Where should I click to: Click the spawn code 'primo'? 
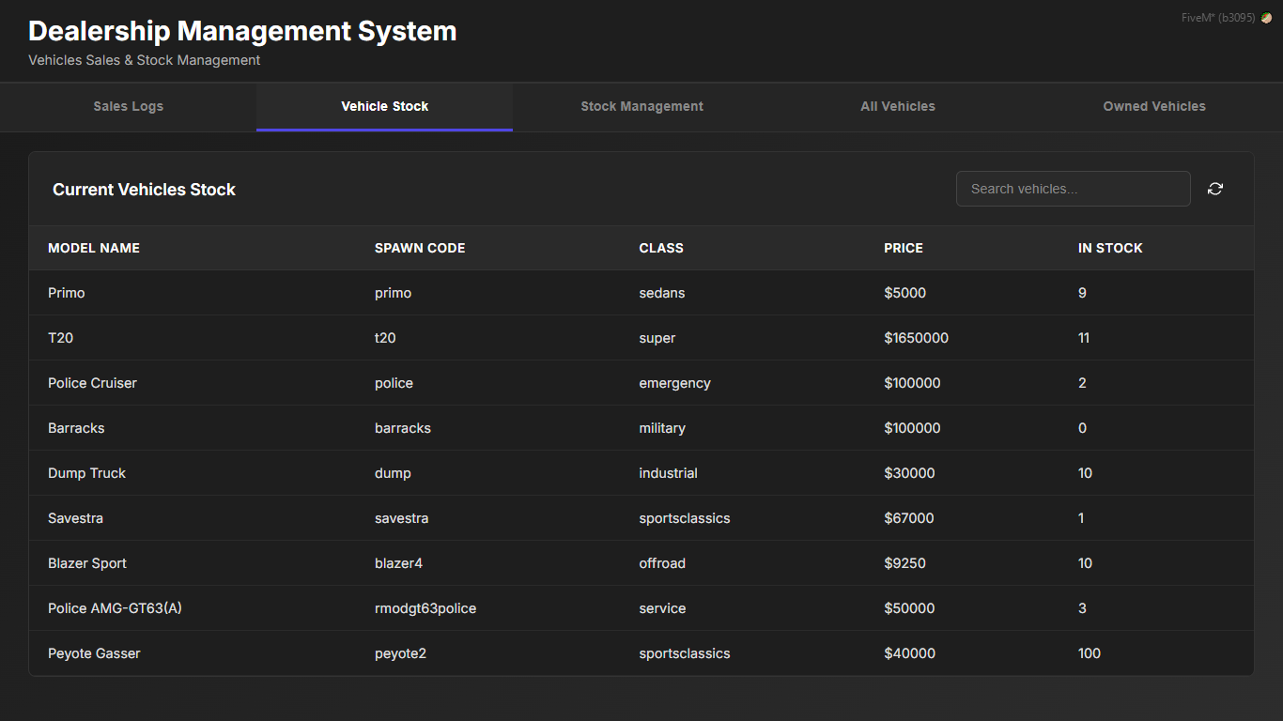tap(394, 293)
